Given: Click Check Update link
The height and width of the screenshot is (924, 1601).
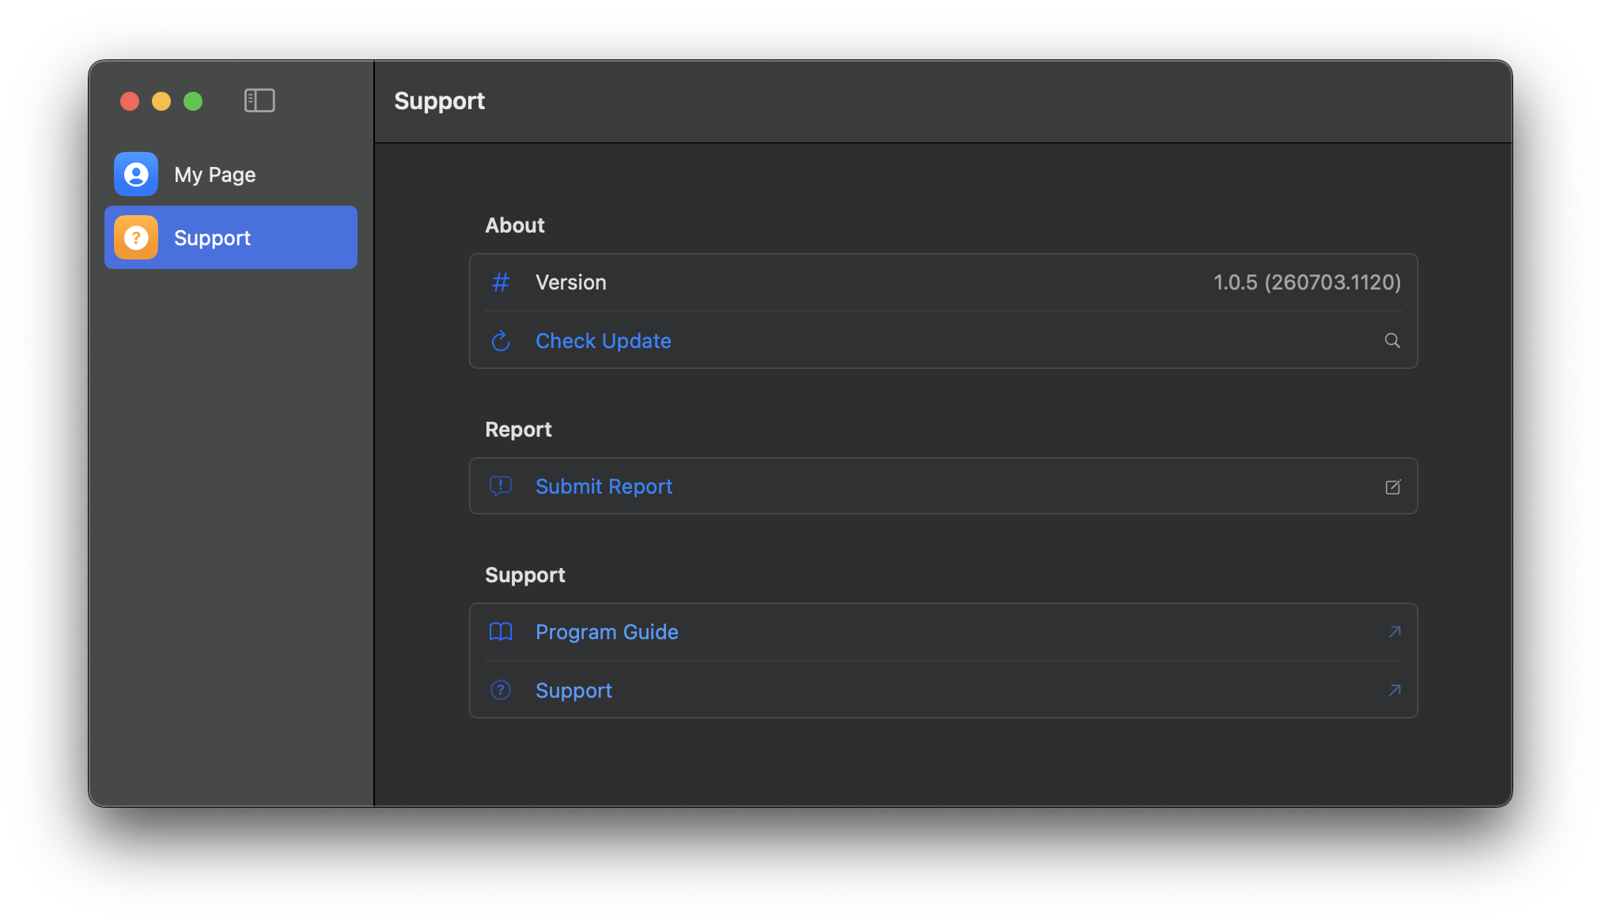Looking at the screenshot, I should (x=603, y=341).
